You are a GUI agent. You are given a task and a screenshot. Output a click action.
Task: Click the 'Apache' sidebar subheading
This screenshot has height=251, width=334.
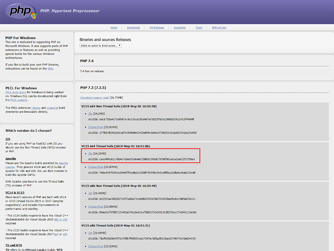click(x=10, y=159)
